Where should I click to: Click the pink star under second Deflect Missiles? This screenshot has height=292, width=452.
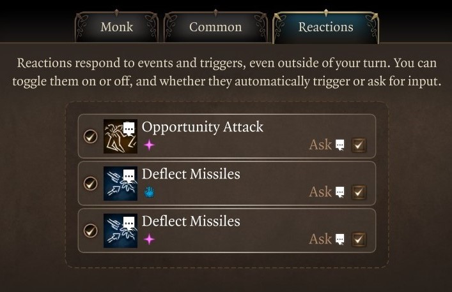tap(149, 239)
